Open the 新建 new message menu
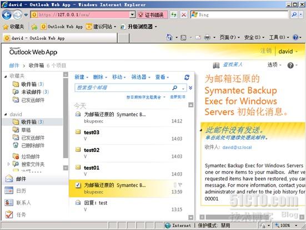Viewport: 306px width, 230px height. pyautogui.click(x=82, y=77)
